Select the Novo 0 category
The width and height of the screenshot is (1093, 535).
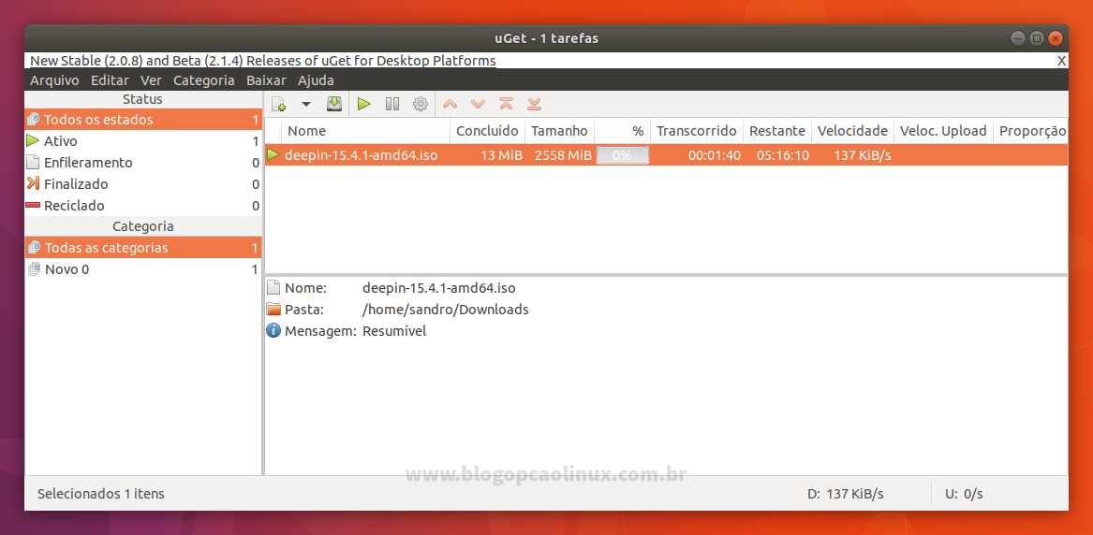pos(143,269)
